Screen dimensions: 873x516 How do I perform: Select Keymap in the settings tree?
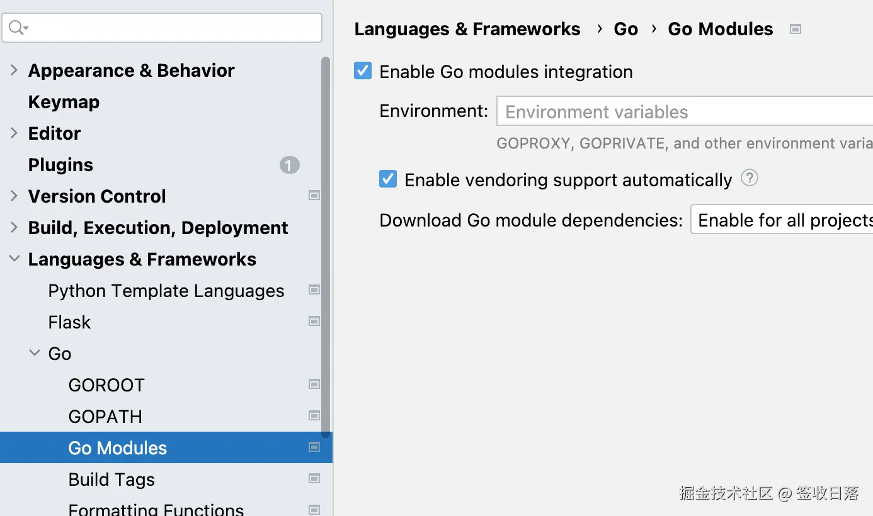pyautogui.click(x=64, y=102)
